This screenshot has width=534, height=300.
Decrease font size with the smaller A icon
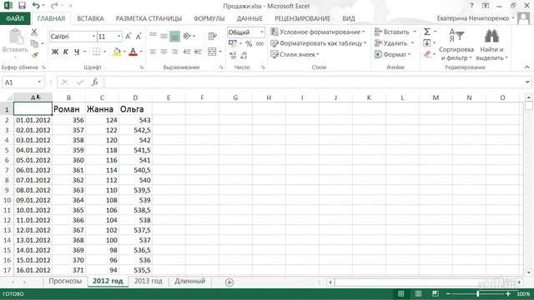(x=139, y=37)
